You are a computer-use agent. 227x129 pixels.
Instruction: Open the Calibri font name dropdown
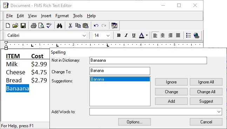click(84, 35)
